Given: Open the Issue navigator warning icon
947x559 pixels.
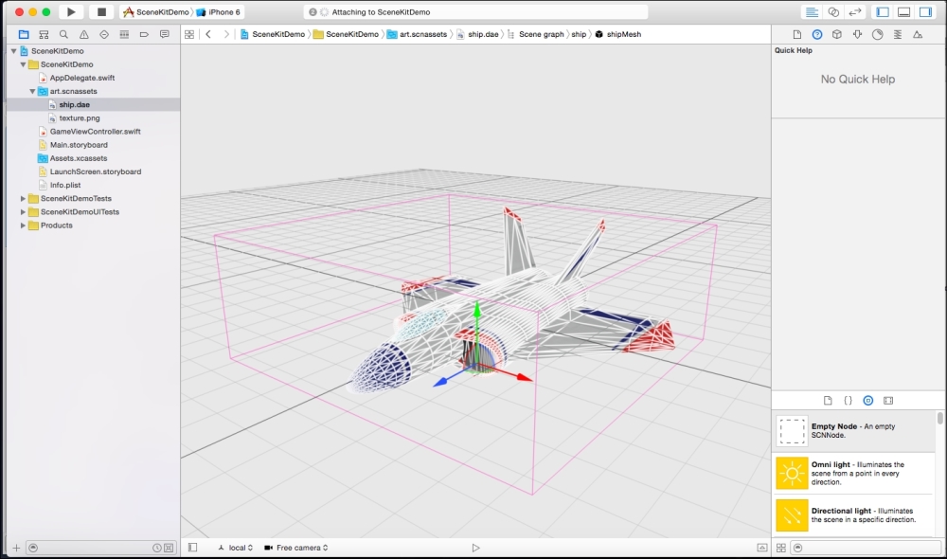Looking at the screenshot, I should tap(83, 34).
